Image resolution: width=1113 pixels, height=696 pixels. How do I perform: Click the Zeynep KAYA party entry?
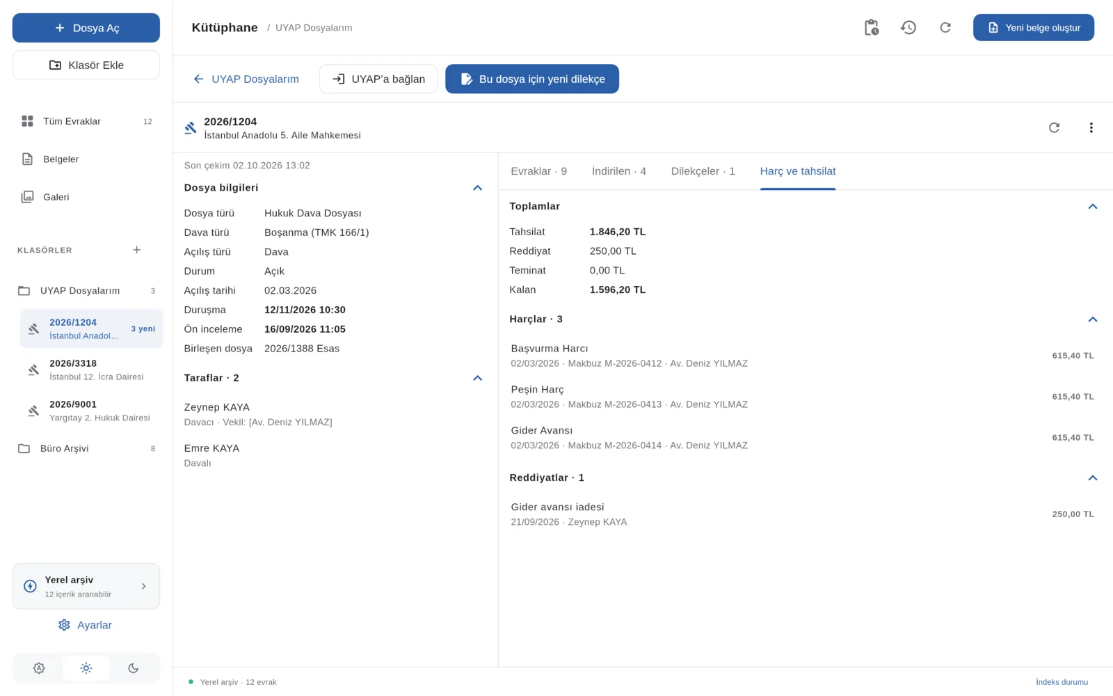click(x=334, y=414)
